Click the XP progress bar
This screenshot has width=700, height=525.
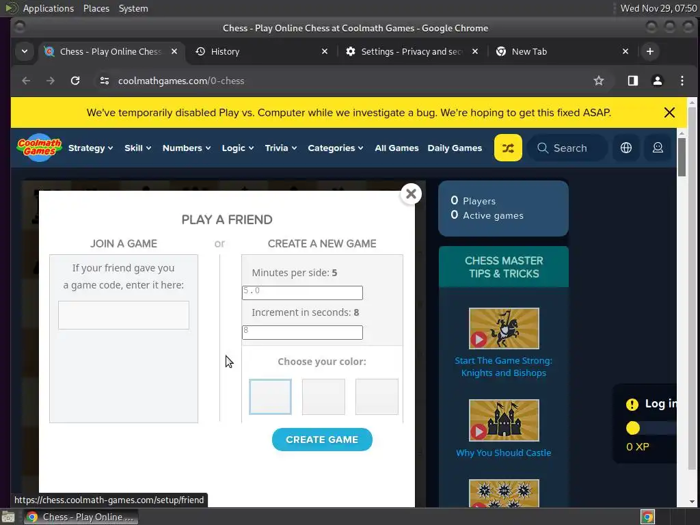(651, 428)
